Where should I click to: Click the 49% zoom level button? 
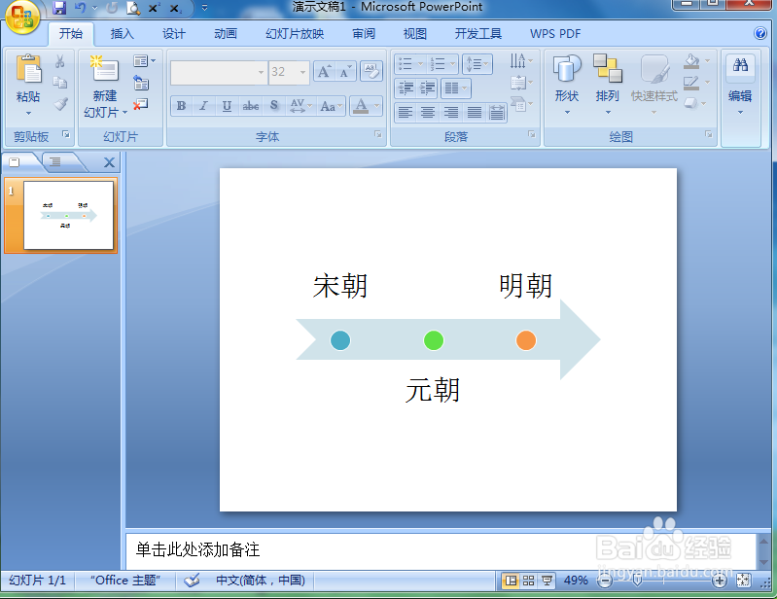point(576,581)
